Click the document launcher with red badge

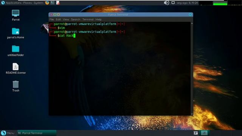58,3
